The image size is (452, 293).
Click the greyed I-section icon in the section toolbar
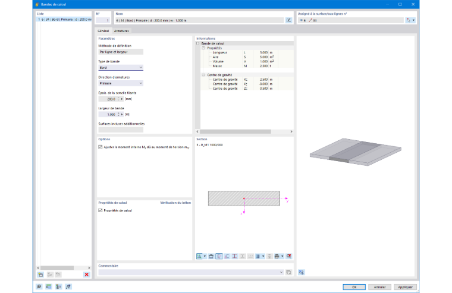243,256
